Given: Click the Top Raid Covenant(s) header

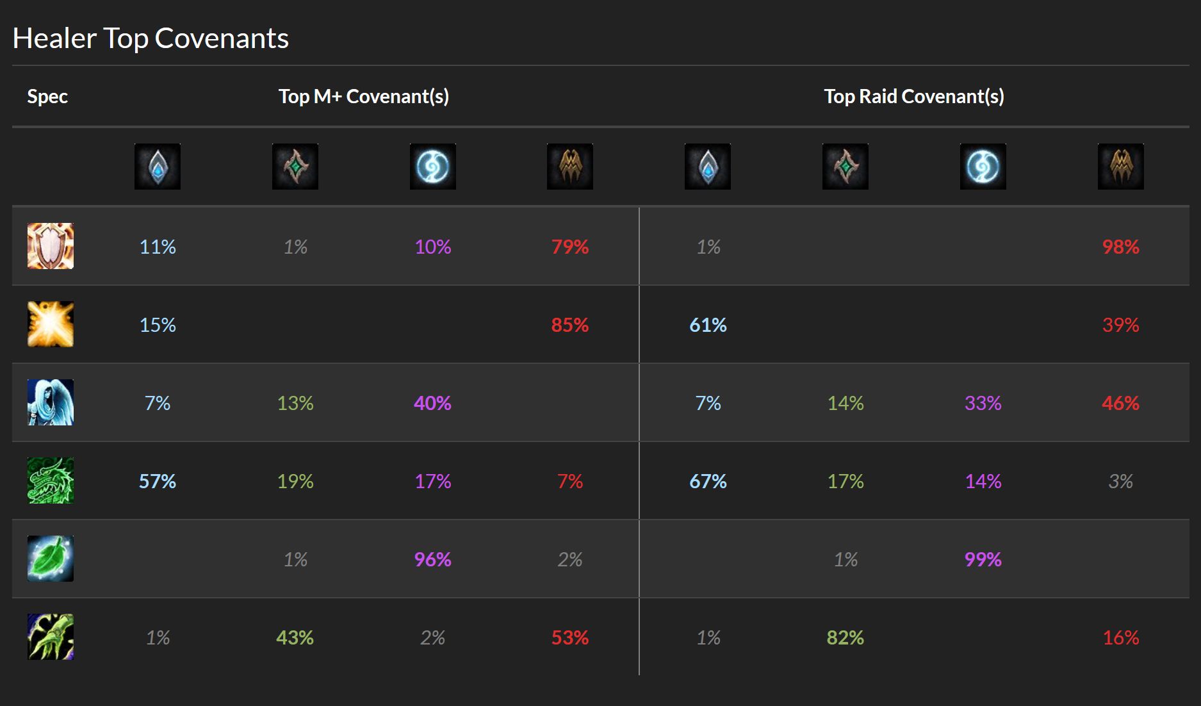Looking at the screenshot, I should 914,97.
